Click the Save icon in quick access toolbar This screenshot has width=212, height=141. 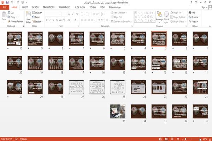coord(7,2)
